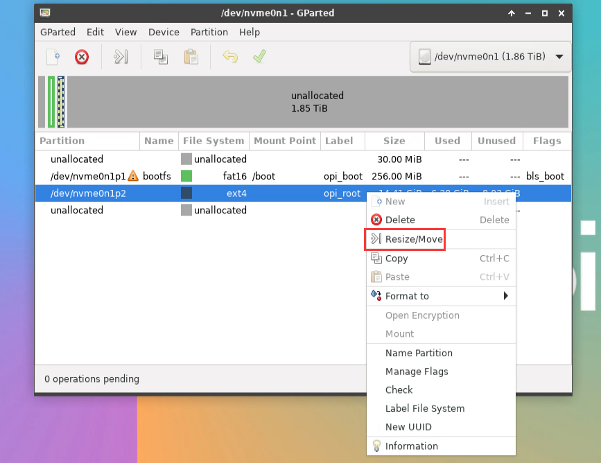The height and width of the screenshot is (463, 601).
Task: Click the Copy partition toolbar icon
Action: (x=161, y=57)
